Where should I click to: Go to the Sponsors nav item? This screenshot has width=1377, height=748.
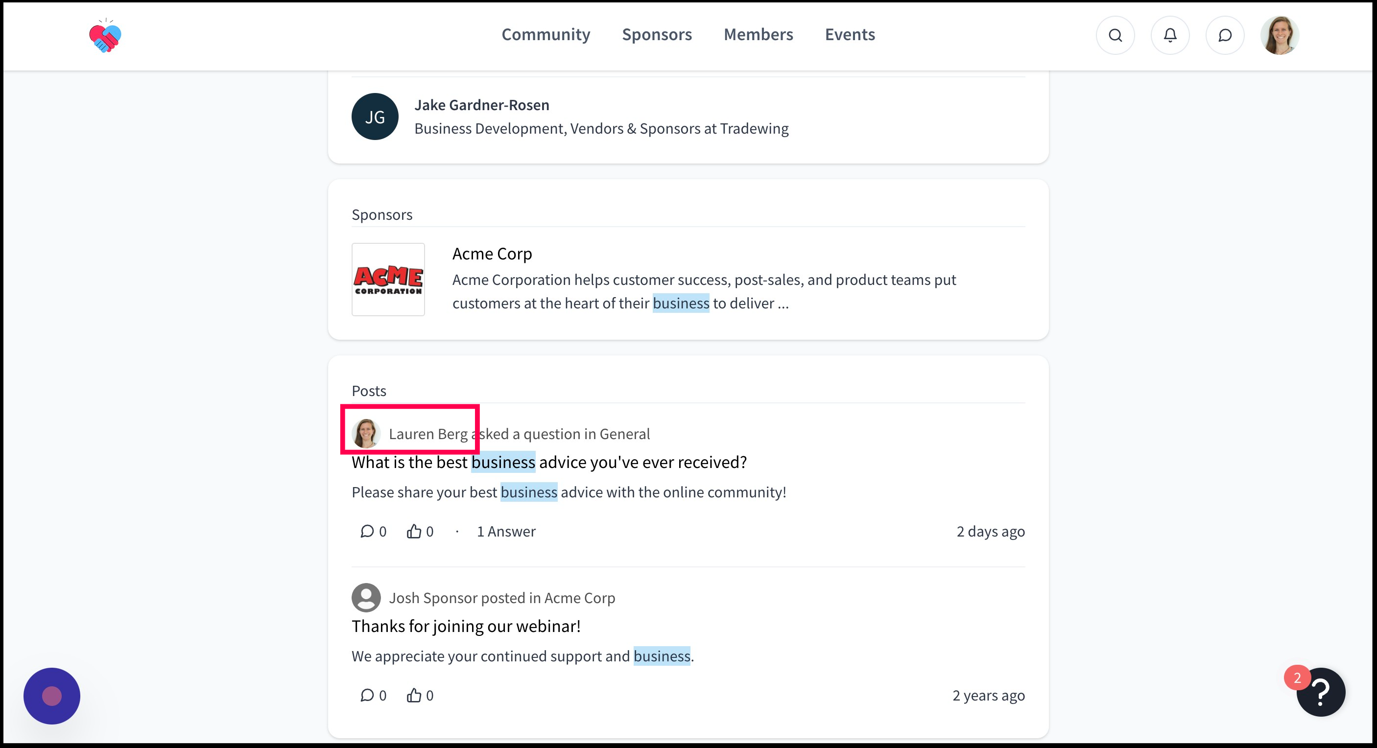pyautogui.click(x=657, y=35)
